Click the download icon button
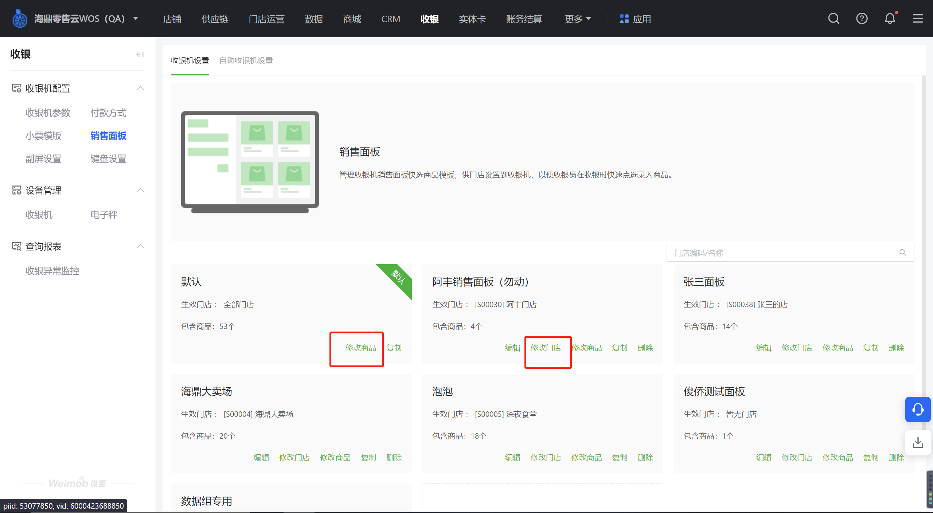 [918, 443]
